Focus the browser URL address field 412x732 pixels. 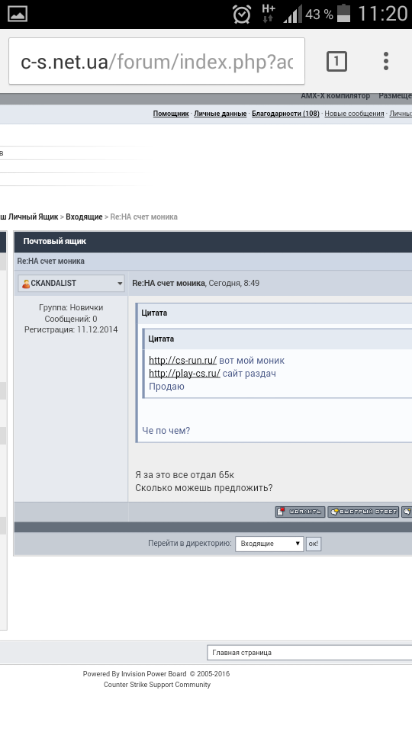(x=157, y=61)
